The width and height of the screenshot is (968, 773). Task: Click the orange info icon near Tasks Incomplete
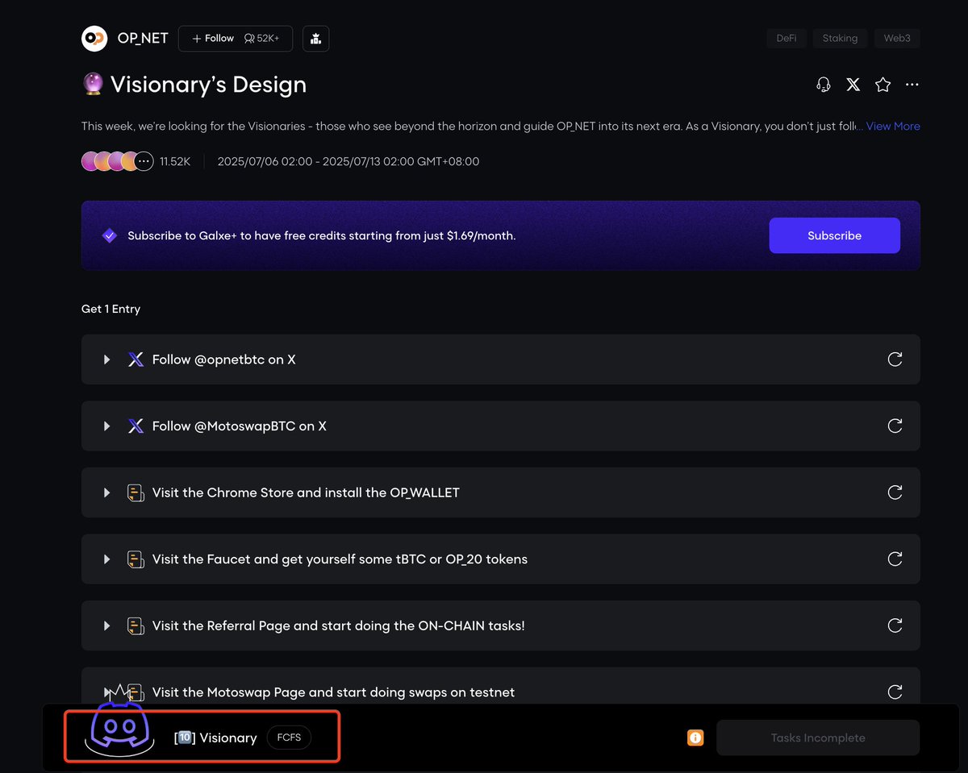click(695, 738)
